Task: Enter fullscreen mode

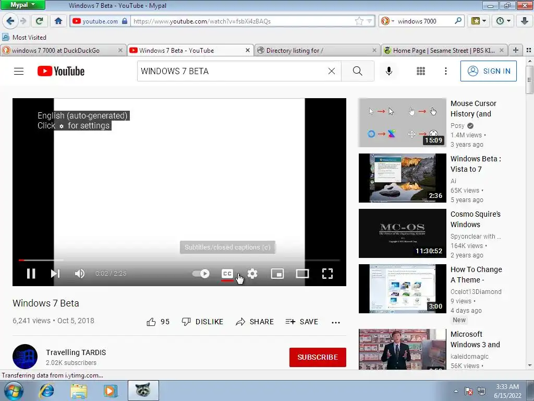Action: [x=327, y=274]
